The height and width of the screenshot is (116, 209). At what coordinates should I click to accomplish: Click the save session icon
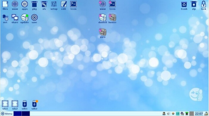(x=34, y=18)
